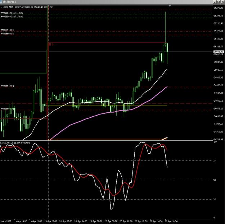The width and height of the screenshot is (225, 224).
Task: Click the 34819.95 price scale label
Action: 219,116
